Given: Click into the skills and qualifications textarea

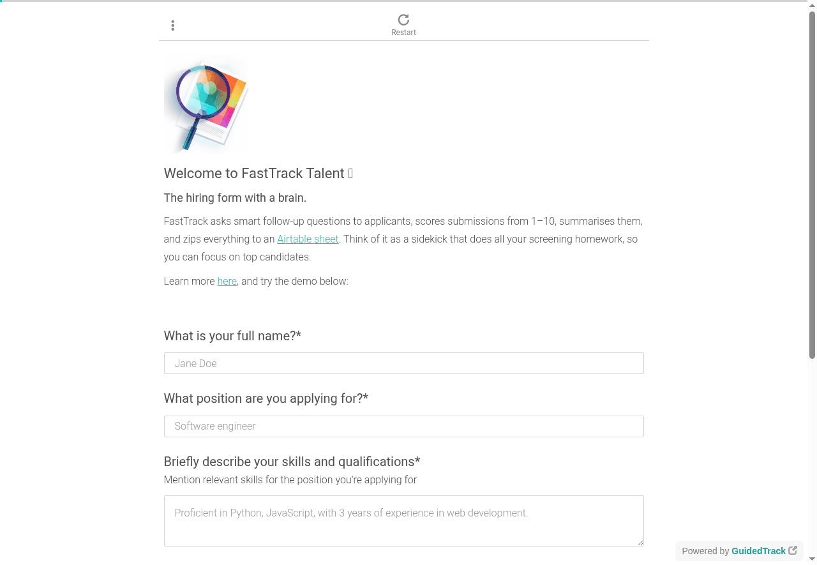Looking at the screenshot, I should click(x=403, y=520).
